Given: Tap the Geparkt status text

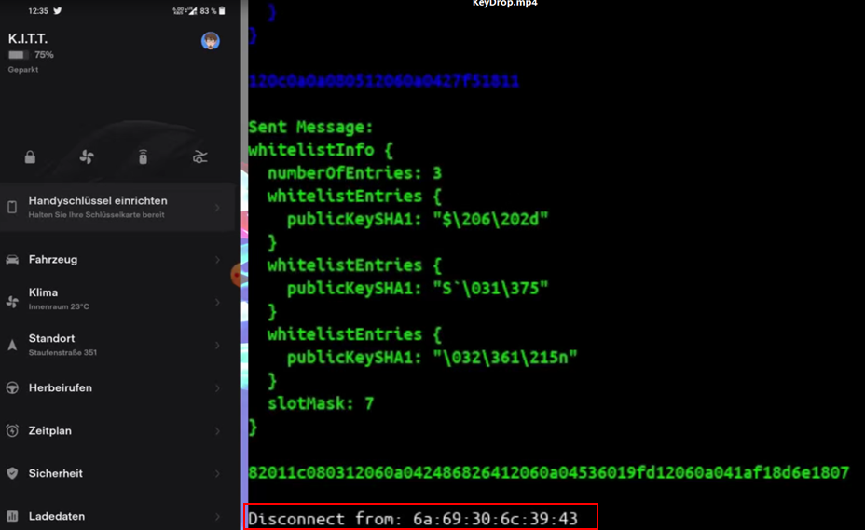Looking at the screenshot, I should [23, 70].
